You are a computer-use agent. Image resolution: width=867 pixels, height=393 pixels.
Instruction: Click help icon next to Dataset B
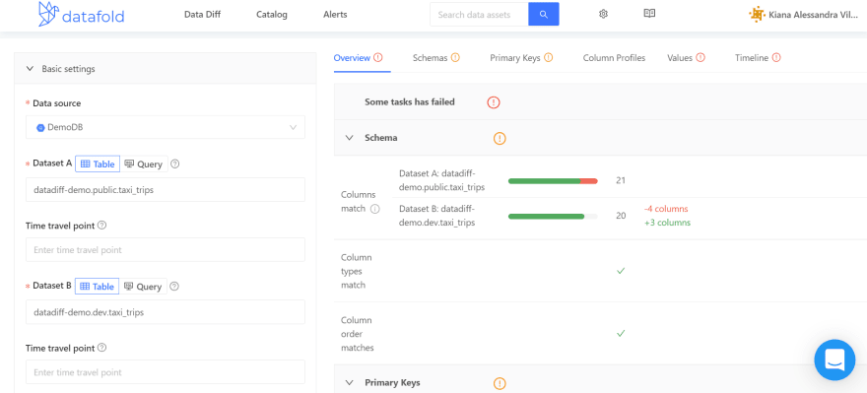(174, 287)
